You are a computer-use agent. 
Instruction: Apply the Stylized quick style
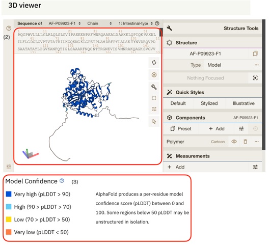click(x=209, y=103)
